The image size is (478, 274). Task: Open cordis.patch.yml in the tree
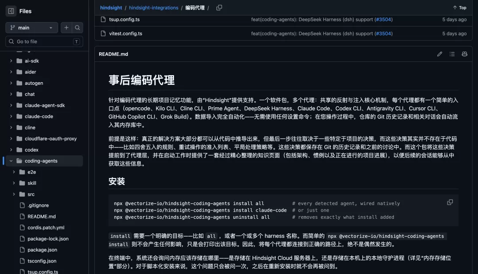coord(46,228)
